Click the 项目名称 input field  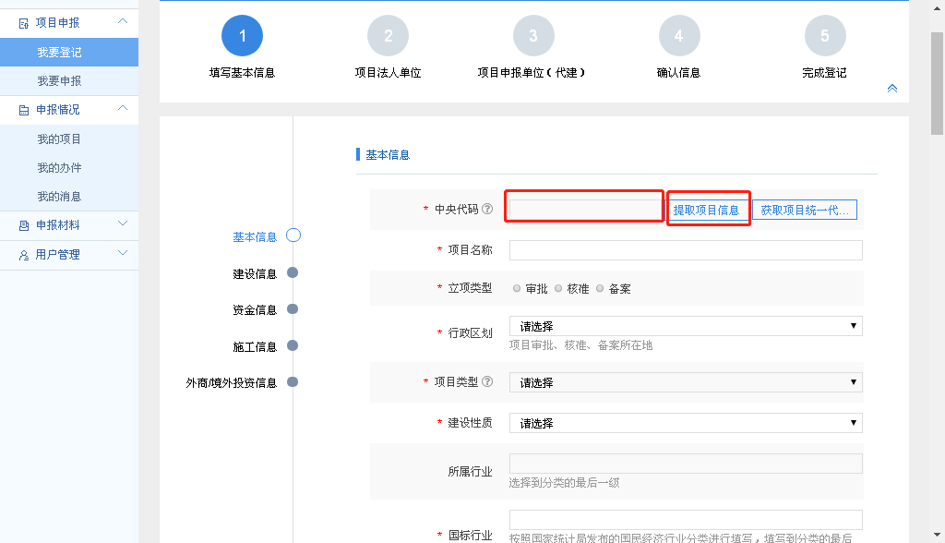[685, 250]
